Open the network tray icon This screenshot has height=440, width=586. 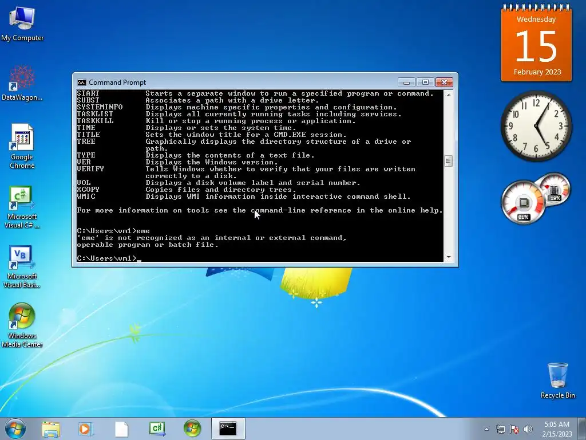[x=500, y=429]
